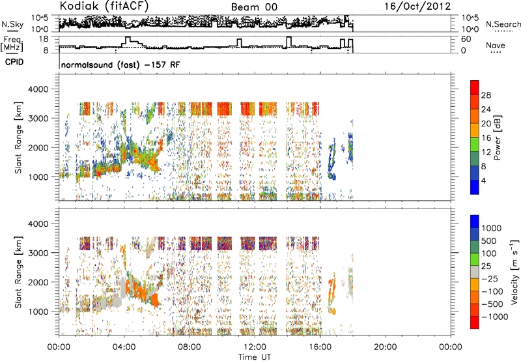Click the velocity panel "Slant Range [km]" label
Screen dimensions: 521x361
click(x=18, y=272)
